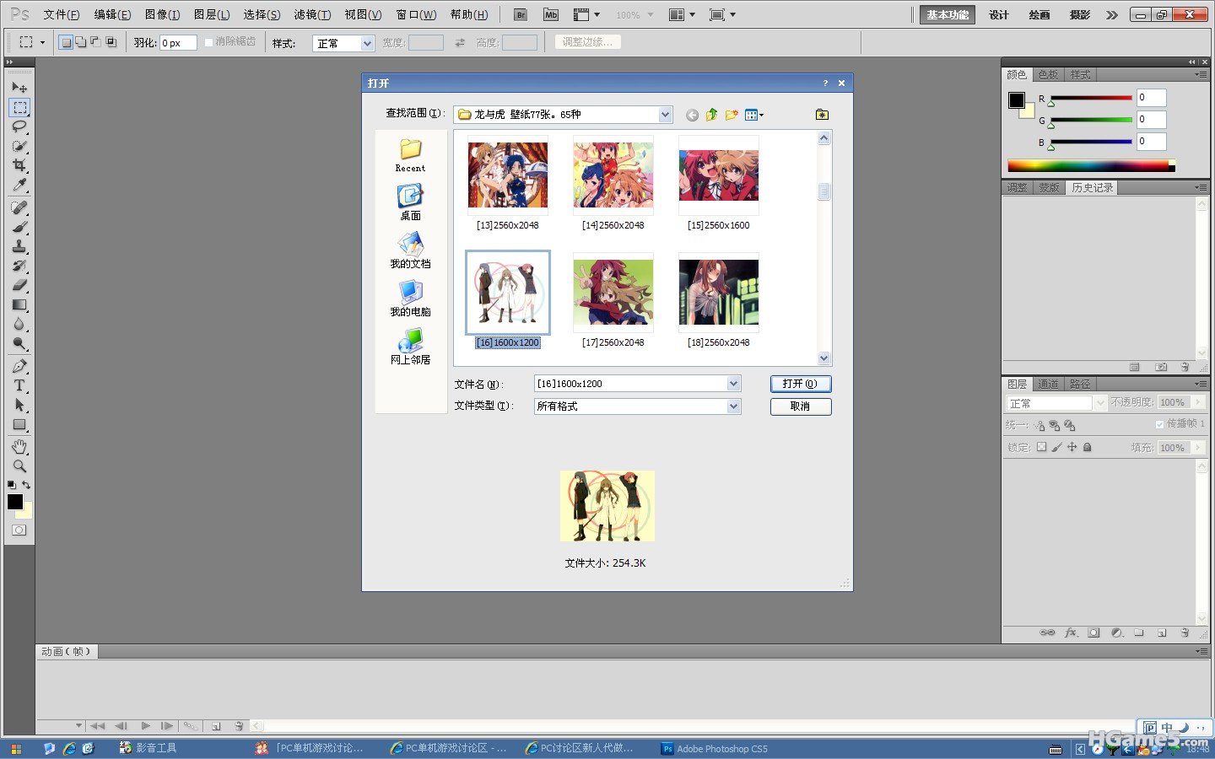This screenshot has width=1215, height=759.
Task: Click the foreground color swatch in Color panel
Action: 1017,100
